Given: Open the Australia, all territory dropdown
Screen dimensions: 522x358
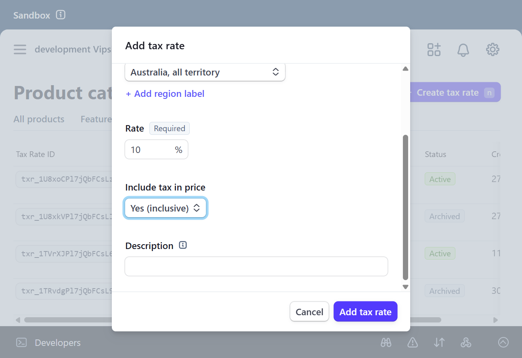Looking at the screenshot, I should (205, 72).
